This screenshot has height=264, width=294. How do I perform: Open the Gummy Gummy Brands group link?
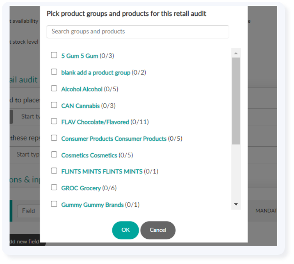(92, 205)
